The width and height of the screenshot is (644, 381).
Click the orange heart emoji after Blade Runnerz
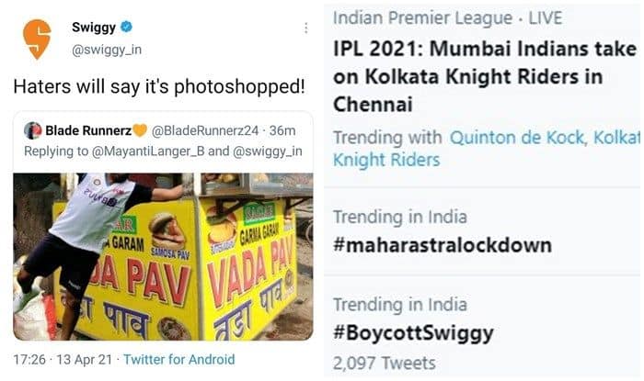(x=140, y=130)
